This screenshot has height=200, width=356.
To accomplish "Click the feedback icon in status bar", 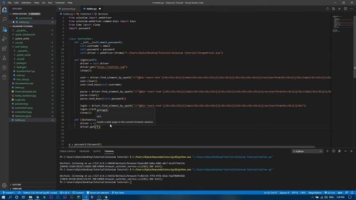I will pos(347,193).
